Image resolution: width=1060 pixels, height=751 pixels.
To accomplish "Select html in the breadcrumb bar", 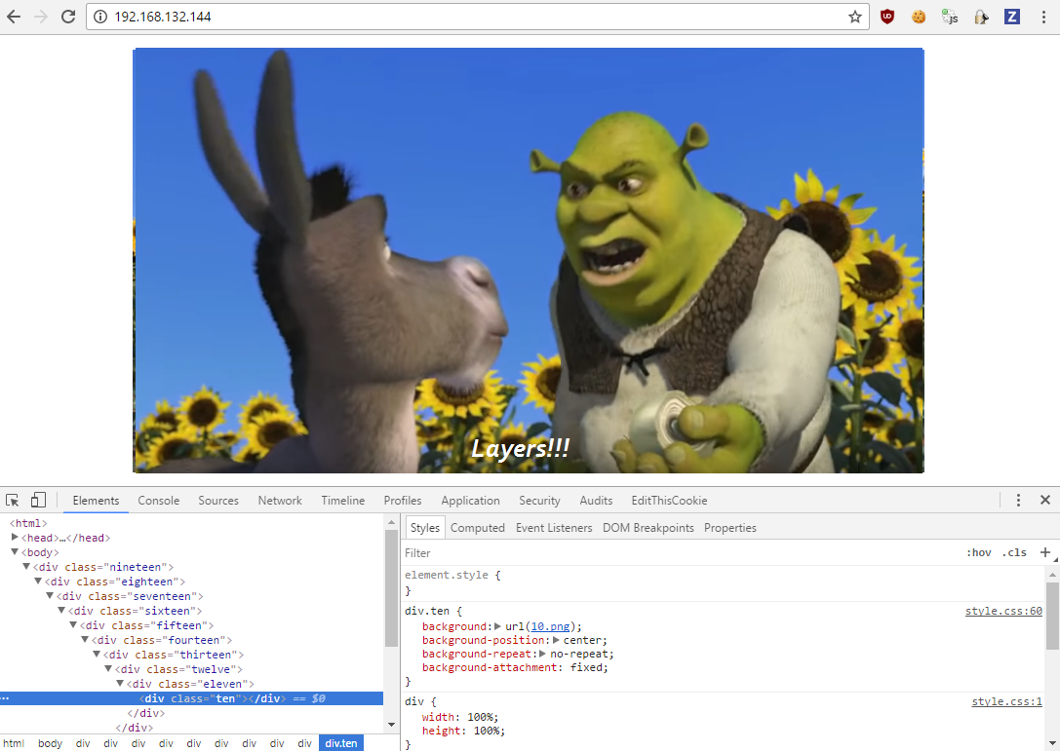I will (x=14, y=743).
